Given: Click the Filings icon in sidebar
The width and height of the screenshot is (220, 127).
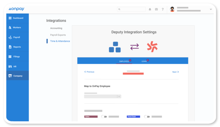Looking at the screenshot, I should 10,57.
